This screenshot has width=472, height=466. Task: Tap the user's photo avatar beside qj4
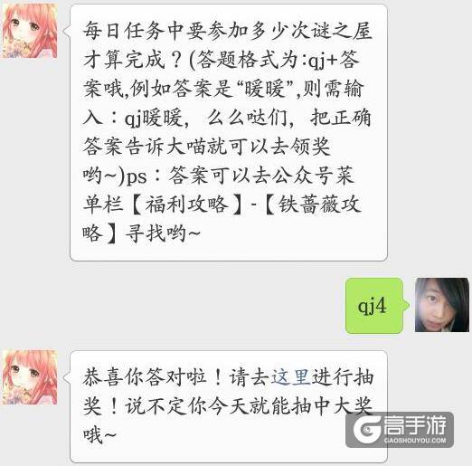click(x=442, y=305)
